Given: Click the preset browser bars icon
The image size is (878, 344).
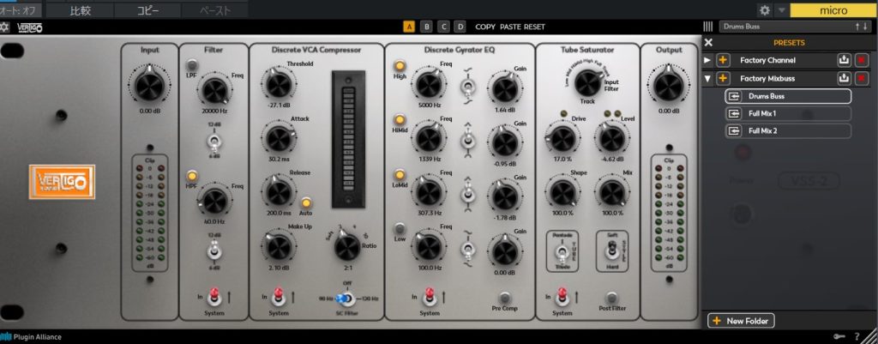Looking at the screenshot, I should [x=707, y=27].
